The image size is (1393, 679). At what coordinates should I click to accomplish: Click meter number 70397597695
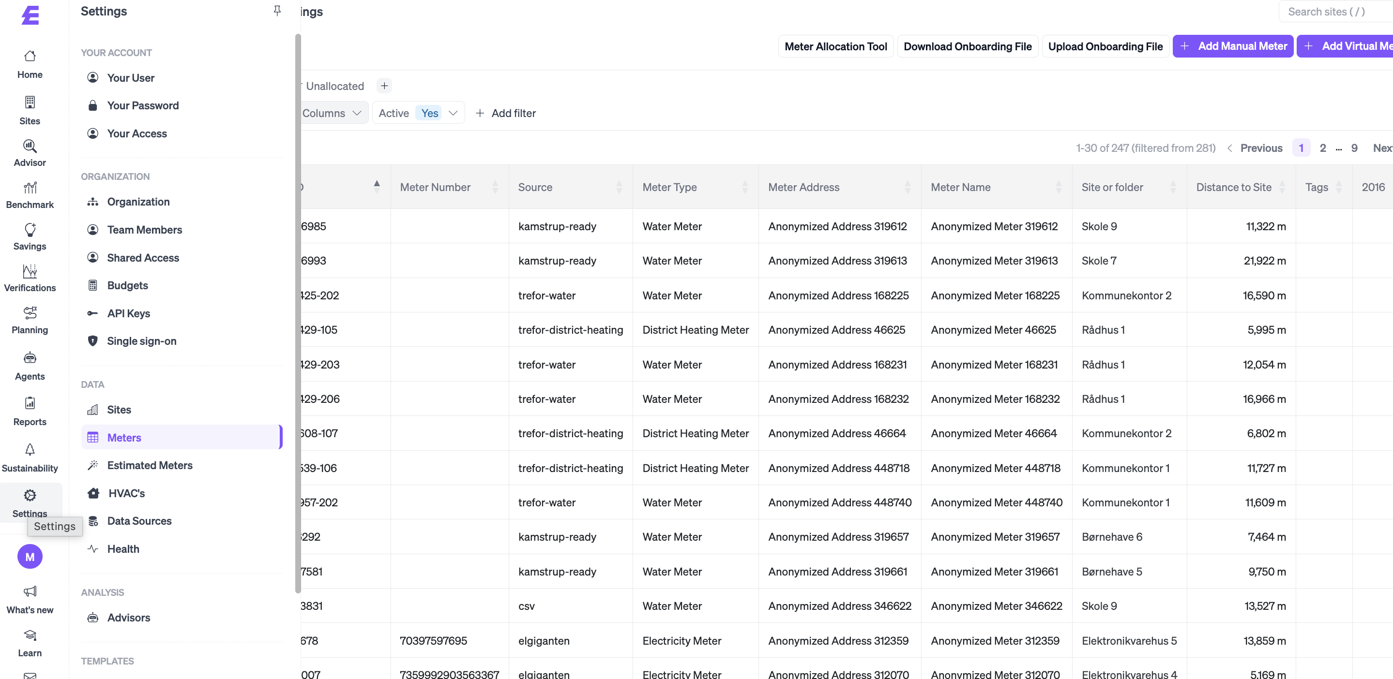click(x=433, y=641)
